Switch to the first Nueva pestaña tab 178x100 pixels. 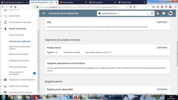click(73, 2)
